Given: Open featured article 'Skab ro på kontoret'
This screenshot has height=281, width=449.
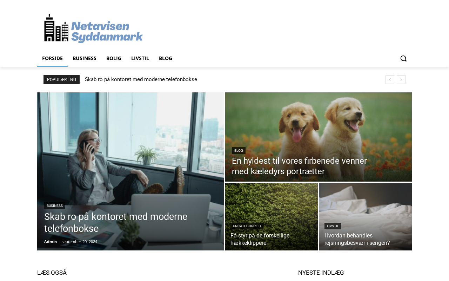Looking at the screenshot, I should [x=116, y=223].
